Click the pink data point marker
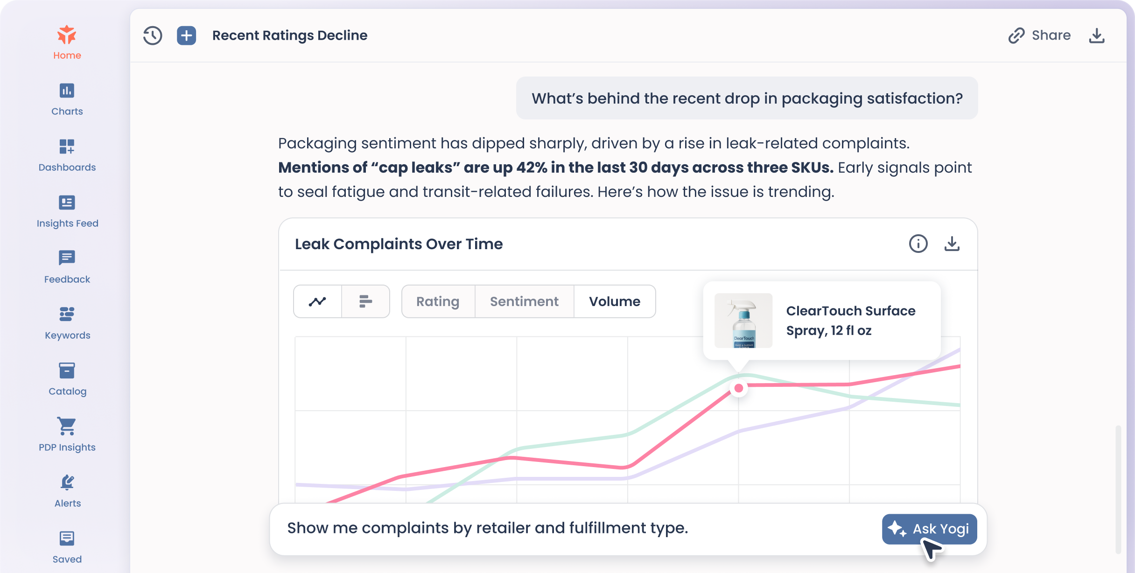The width and height of the screenshot is (1135, 573). click(x=739, y=388)
